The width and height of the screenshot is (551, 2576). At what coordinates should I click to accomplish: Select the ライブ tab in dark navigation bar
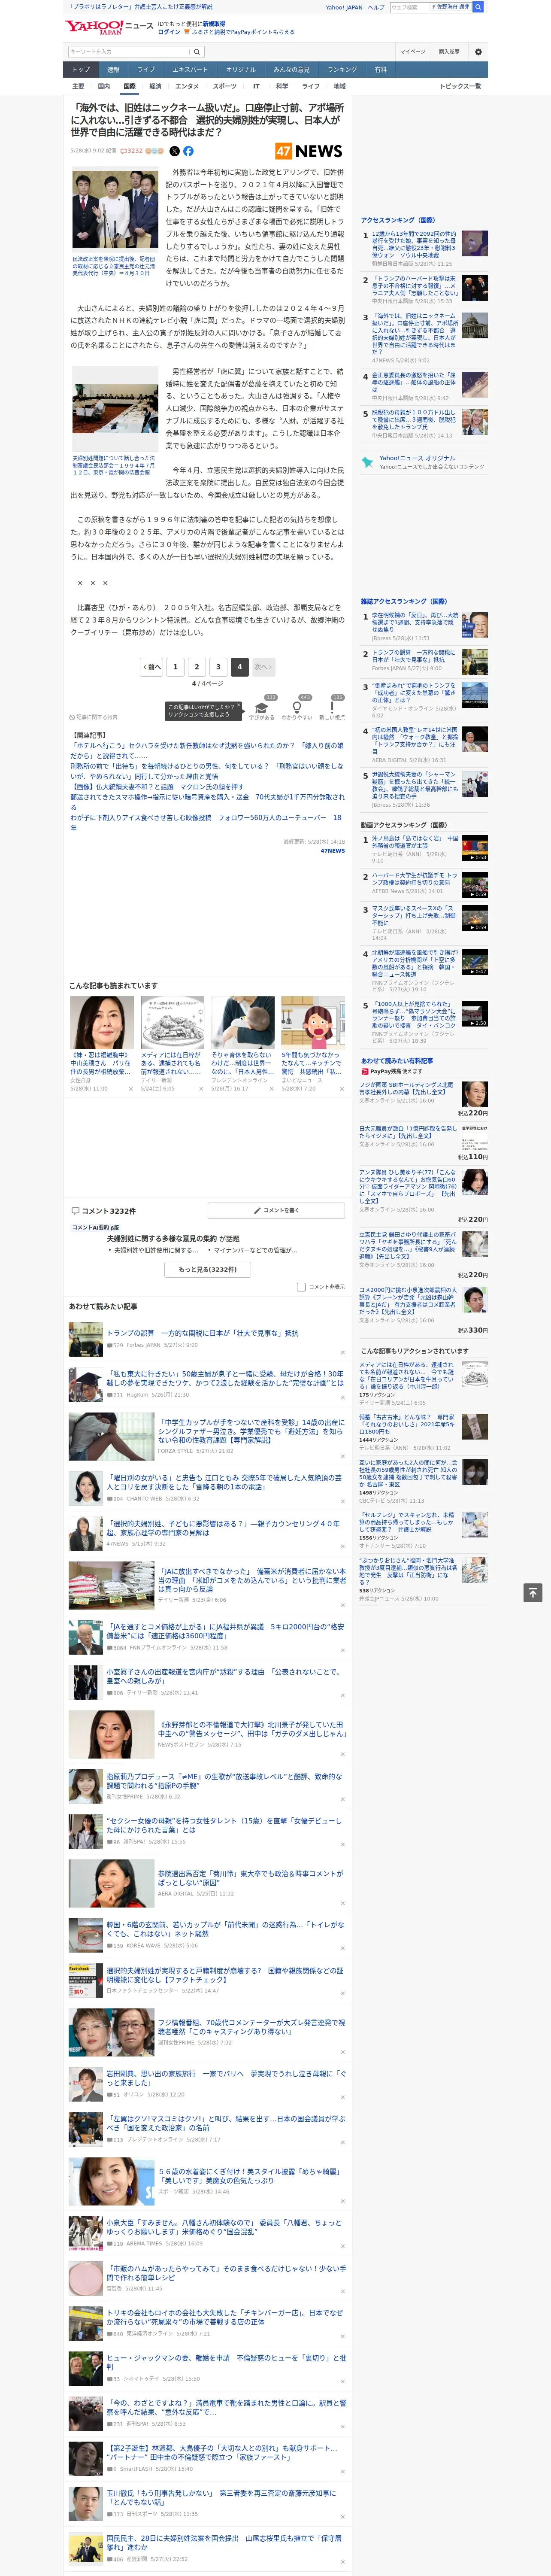coord(146,70)
